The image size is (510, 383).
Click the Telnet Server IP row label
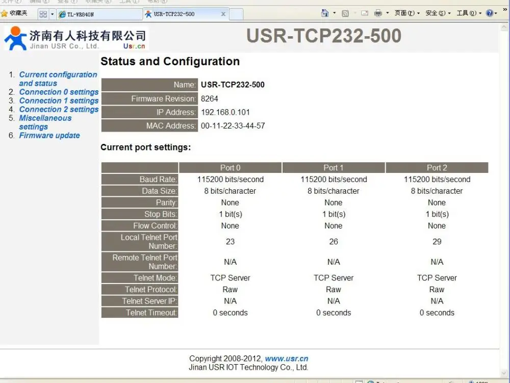point(140,301)
